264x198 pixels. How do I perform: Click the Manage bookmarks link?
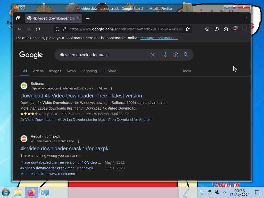click(x=159, y=38)
